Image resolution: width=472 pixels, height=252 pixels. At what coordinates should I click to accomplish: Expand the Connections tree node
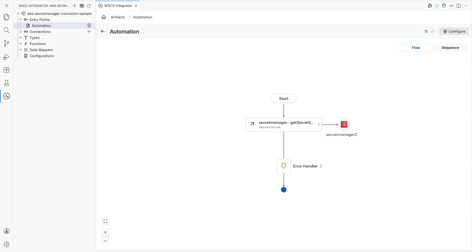point(21,32)
